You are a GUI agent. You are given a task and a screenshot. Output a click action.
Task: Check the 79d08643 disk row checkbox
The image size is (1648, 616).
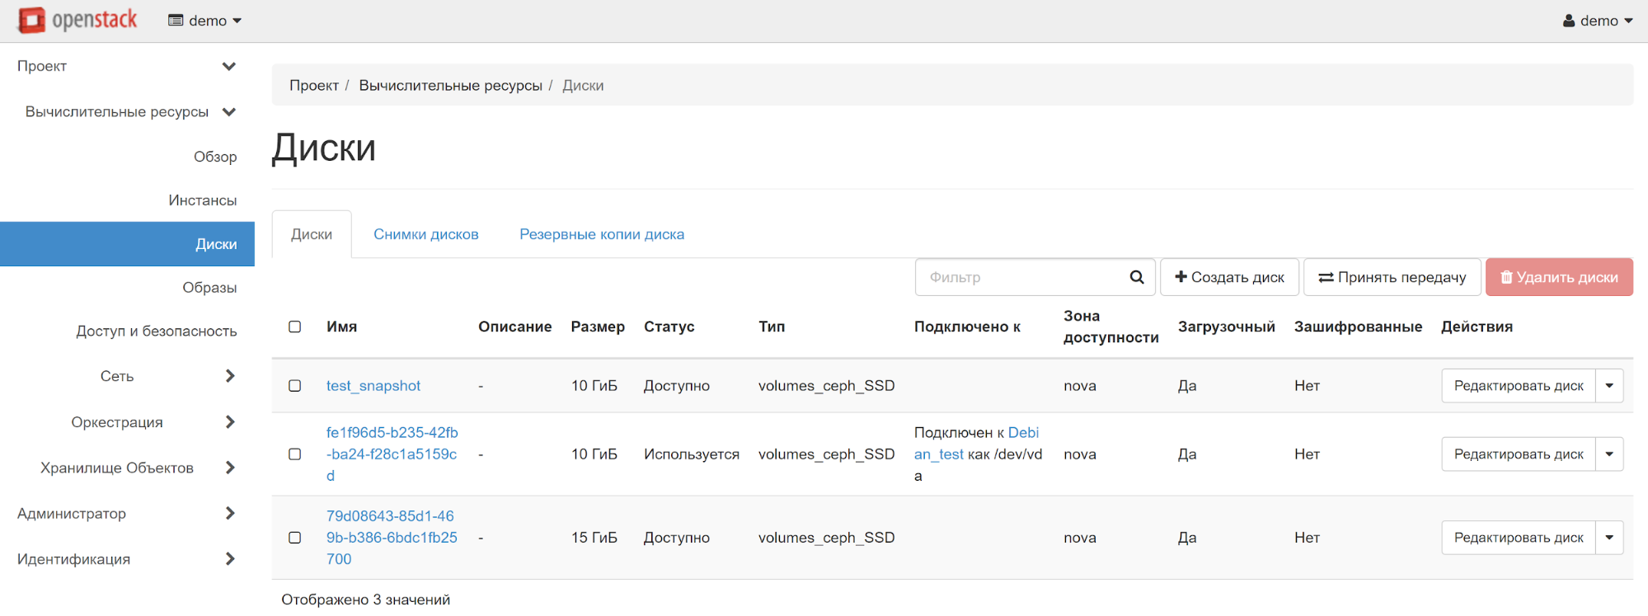pos(295,538)
